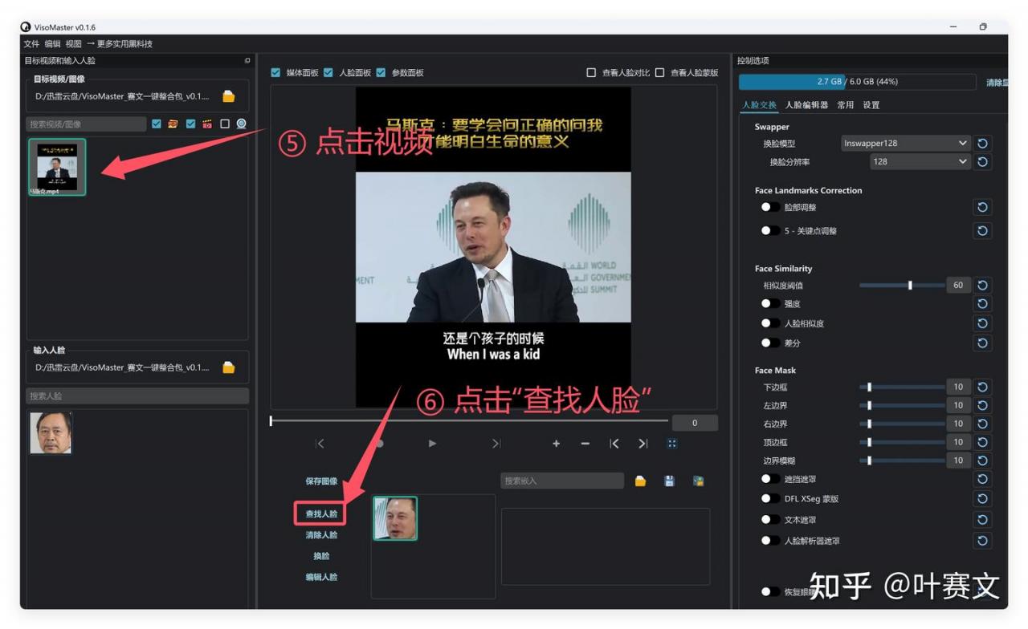Click 换脸 button
The width and height of the screenshot is (1028, 629).
tap(321, 555)
